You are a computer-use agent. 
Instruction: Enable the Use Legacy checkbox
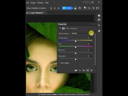pos(59,63)
